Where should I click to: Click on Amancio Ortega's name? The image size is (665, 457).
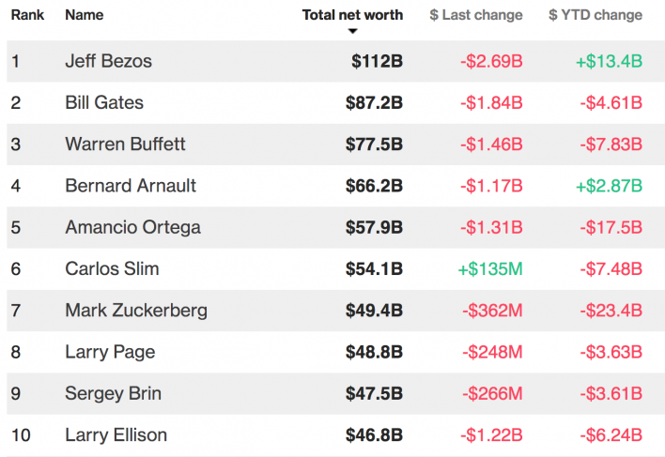(x=132, y=227)
